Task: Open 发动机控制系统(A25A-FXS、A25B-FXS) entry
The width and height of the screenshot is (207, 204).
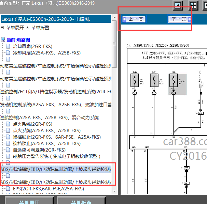Action: [x=56, y=105]
